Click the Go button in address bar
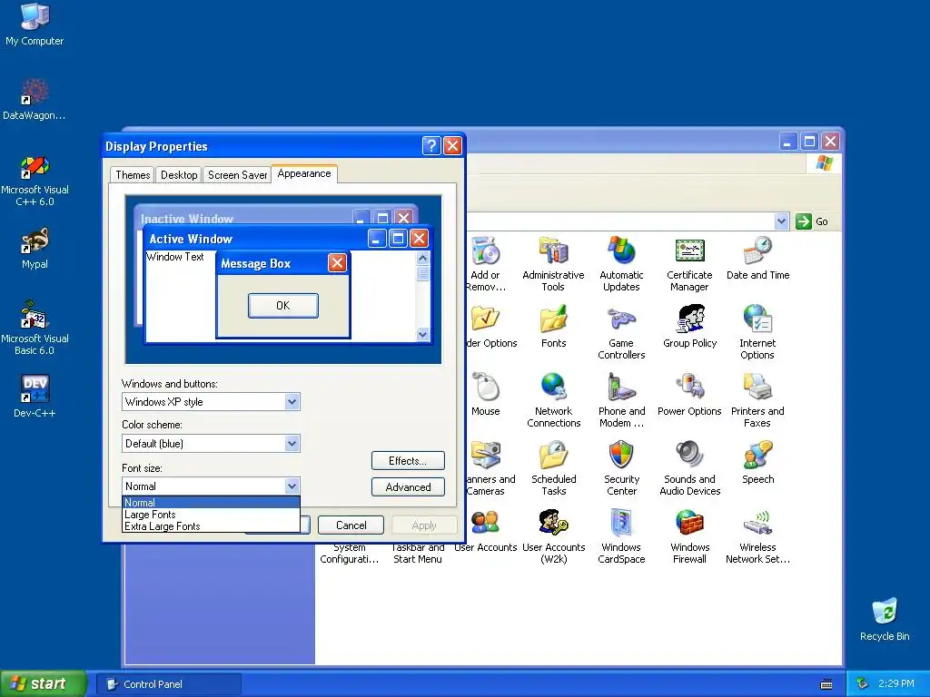 click(x=811, y=221)
